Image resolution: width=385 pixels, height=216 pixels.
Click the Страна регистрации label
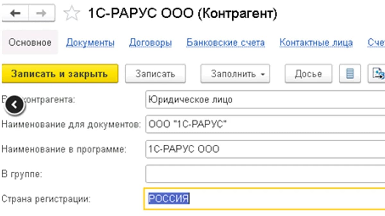[46, 199]
